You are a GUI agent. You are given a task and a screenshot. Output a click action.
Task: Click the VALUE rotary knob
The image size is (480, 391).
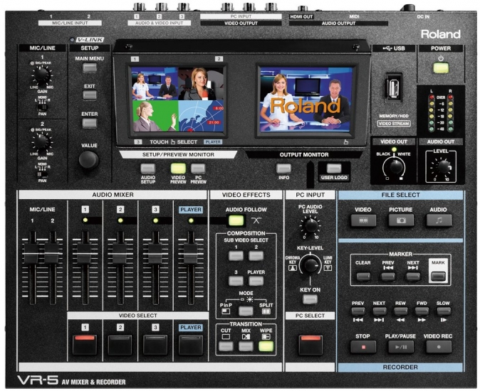tap(89, 160)
